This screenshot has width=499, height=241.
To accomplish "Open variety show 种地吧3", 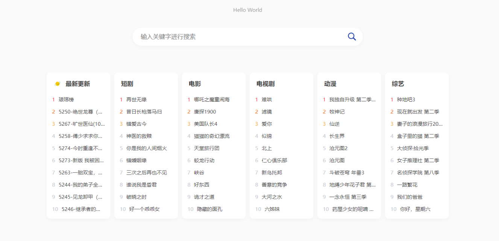I will (406, 99).
